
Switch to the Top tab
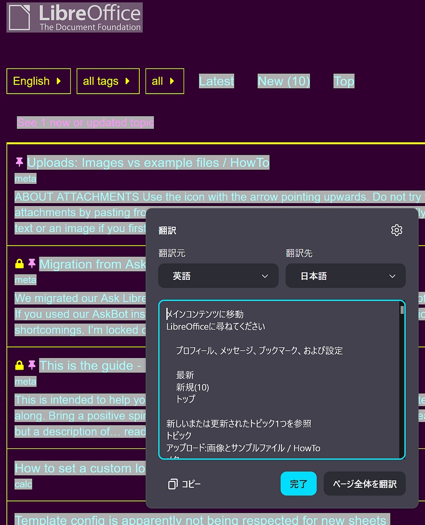(344, 81)
